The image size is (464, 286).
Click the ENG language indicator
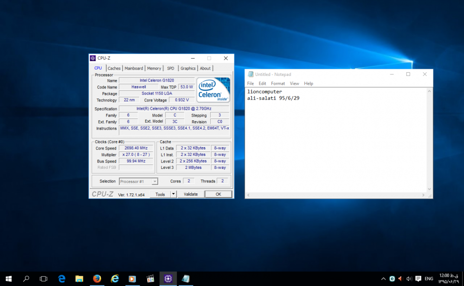[429, 279]
